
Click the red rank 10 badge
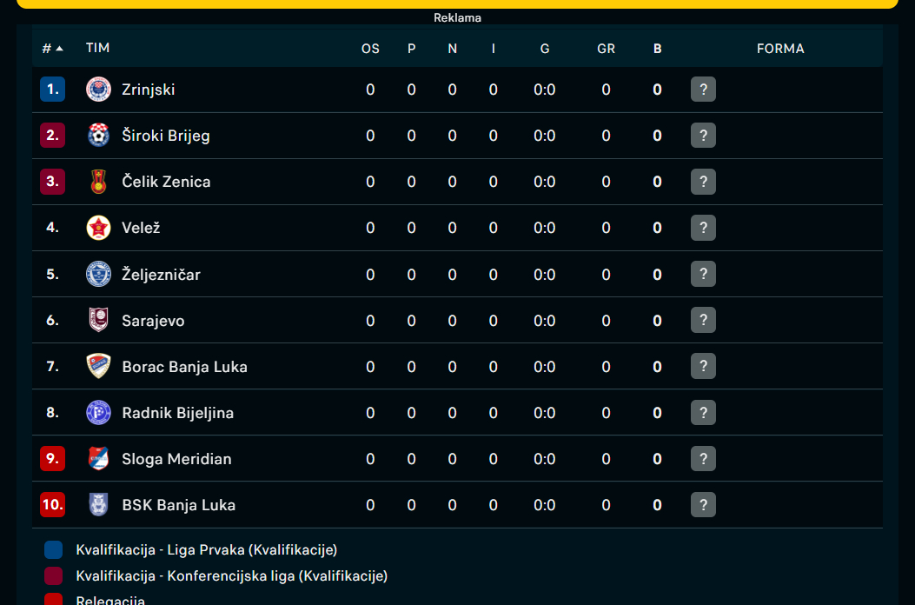(52, 504)
